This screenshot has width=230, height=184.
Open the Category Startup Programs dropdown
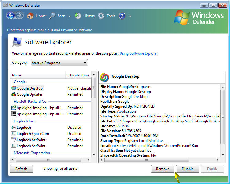click(59, 63)
